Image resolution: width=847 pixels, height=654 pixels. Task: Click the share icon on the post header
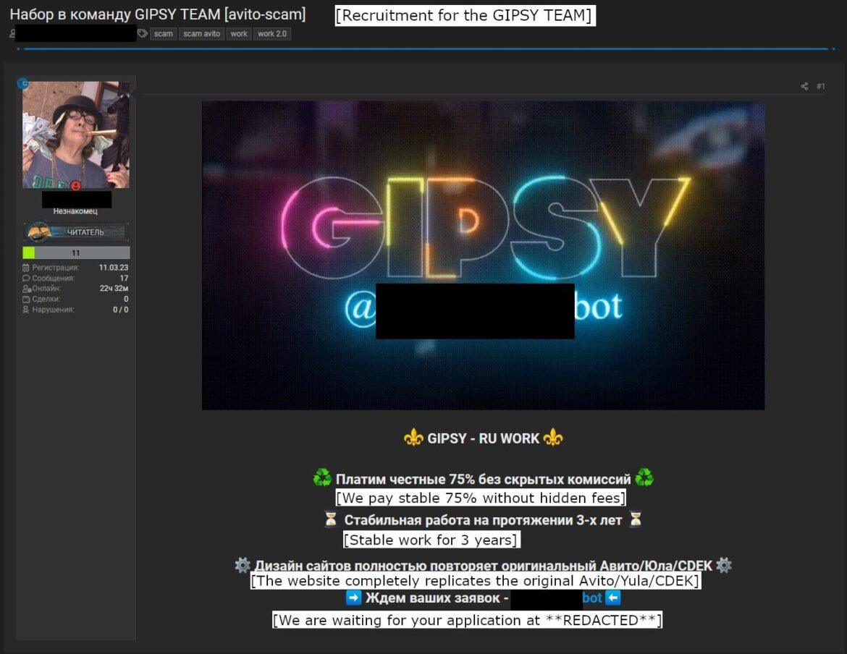coord(804,86)
